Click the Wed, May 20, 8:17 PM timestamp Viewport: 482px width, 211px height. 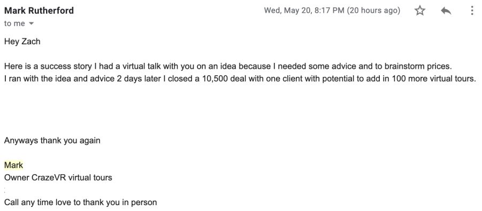point(304,11)
